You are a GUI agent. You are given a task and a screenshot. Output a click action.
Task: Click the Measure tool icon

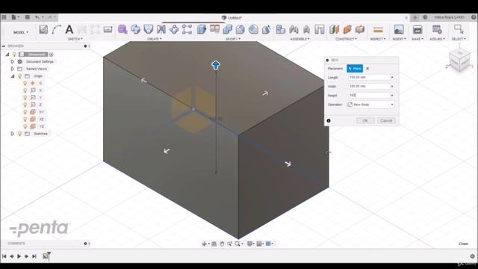point(378,30)
